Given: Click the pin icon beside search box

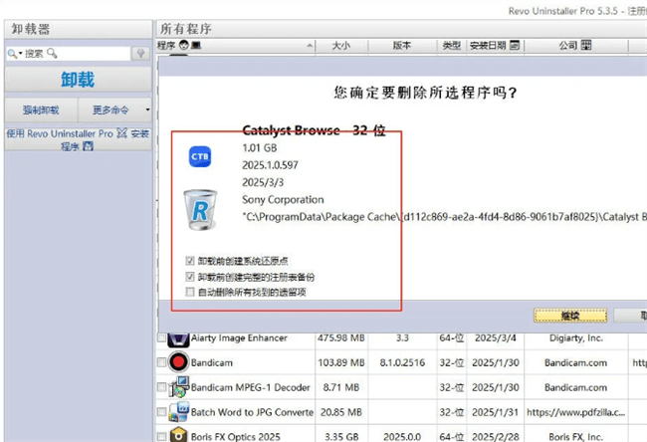Looking at the screenshot, I should click(140, 53).
